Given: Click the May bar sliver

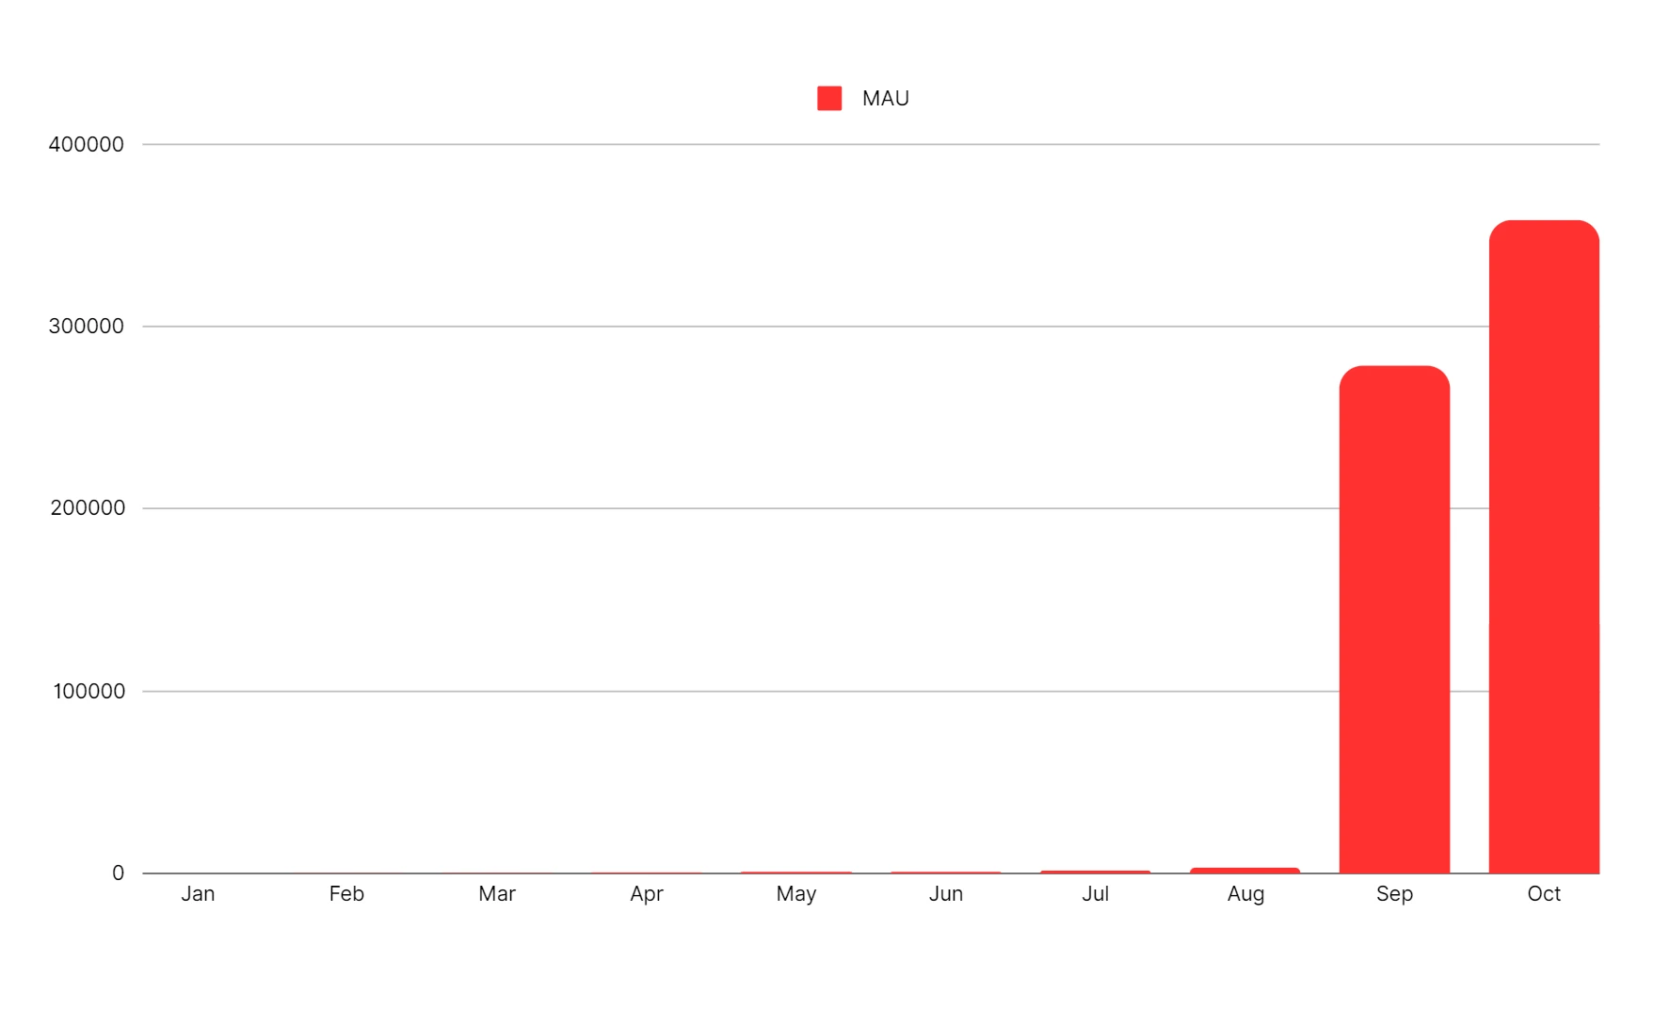Looking at the screenshot, I should (x=796, y=873).
